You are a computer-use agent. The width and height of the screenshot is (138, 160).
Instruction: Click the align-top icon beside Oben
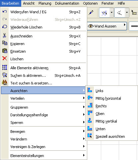(90, 113)
